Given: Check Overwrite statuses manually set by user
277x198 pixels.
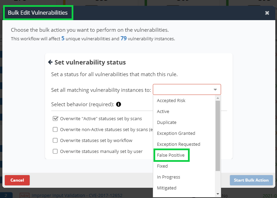Looking at the screenshot, I should coord(55,151).
